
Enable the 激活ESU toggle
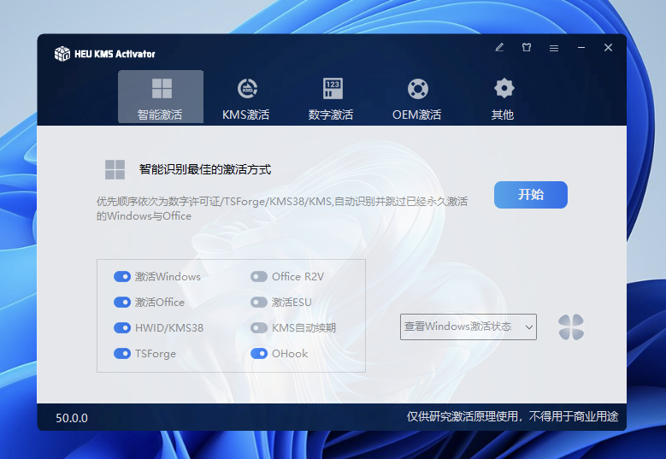pos(259,303)
